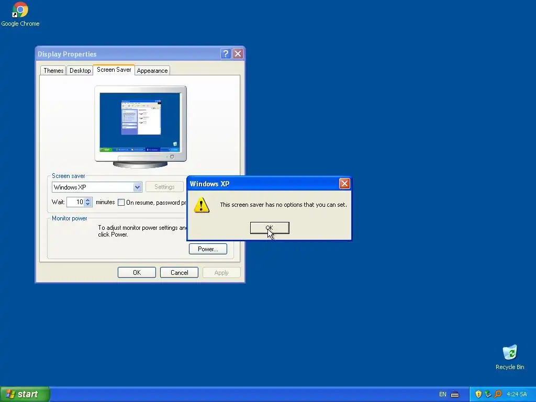The width and height of the screenshot is (536, 402).
Task: Click the Settings button for screen saver
Action: pyautogui.click(x=164, y=187)
